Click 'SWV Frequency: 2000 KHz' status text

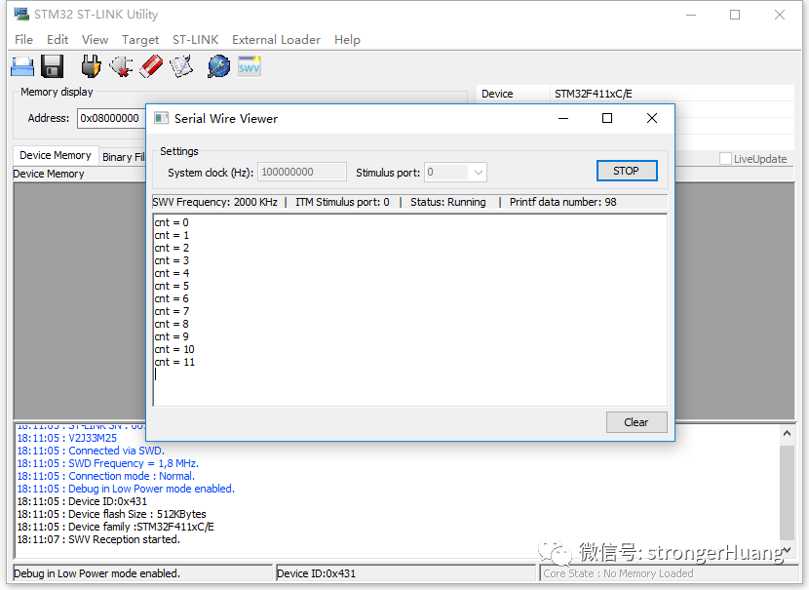point(214,202)
